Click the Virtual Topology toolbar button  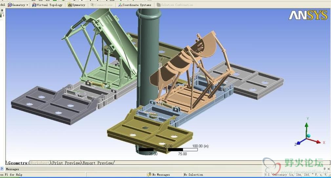47,5
